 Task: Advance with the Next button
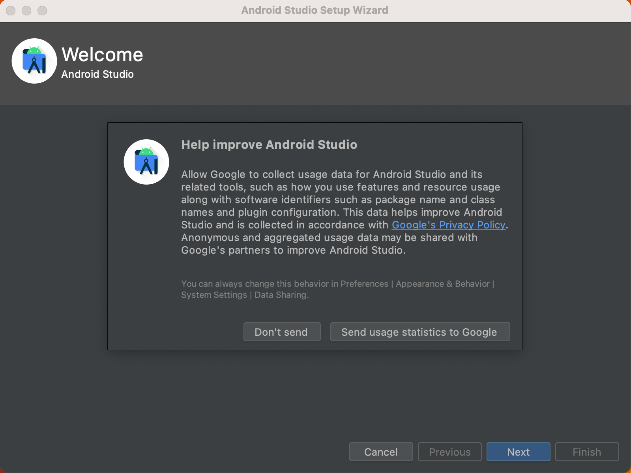coord(518,452)
